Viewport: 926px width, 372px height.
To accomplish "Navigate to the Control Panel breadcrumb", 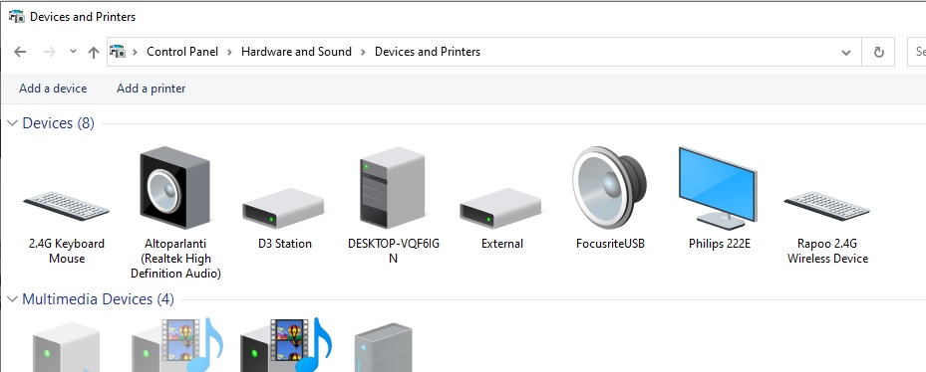I will pos(182,52).
